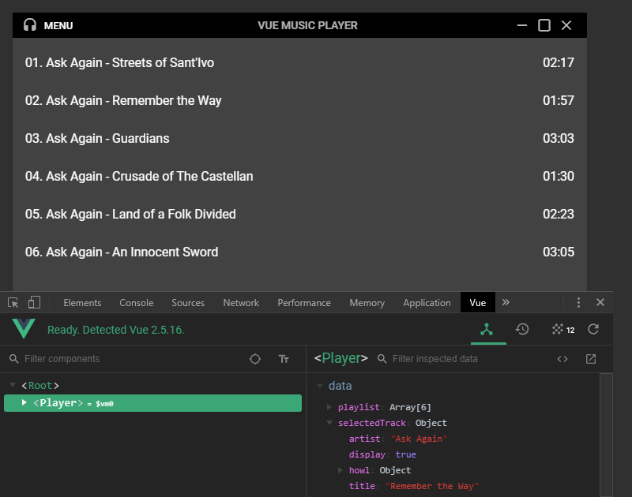
Task: Switch to the Console tab
Action: 136,303
